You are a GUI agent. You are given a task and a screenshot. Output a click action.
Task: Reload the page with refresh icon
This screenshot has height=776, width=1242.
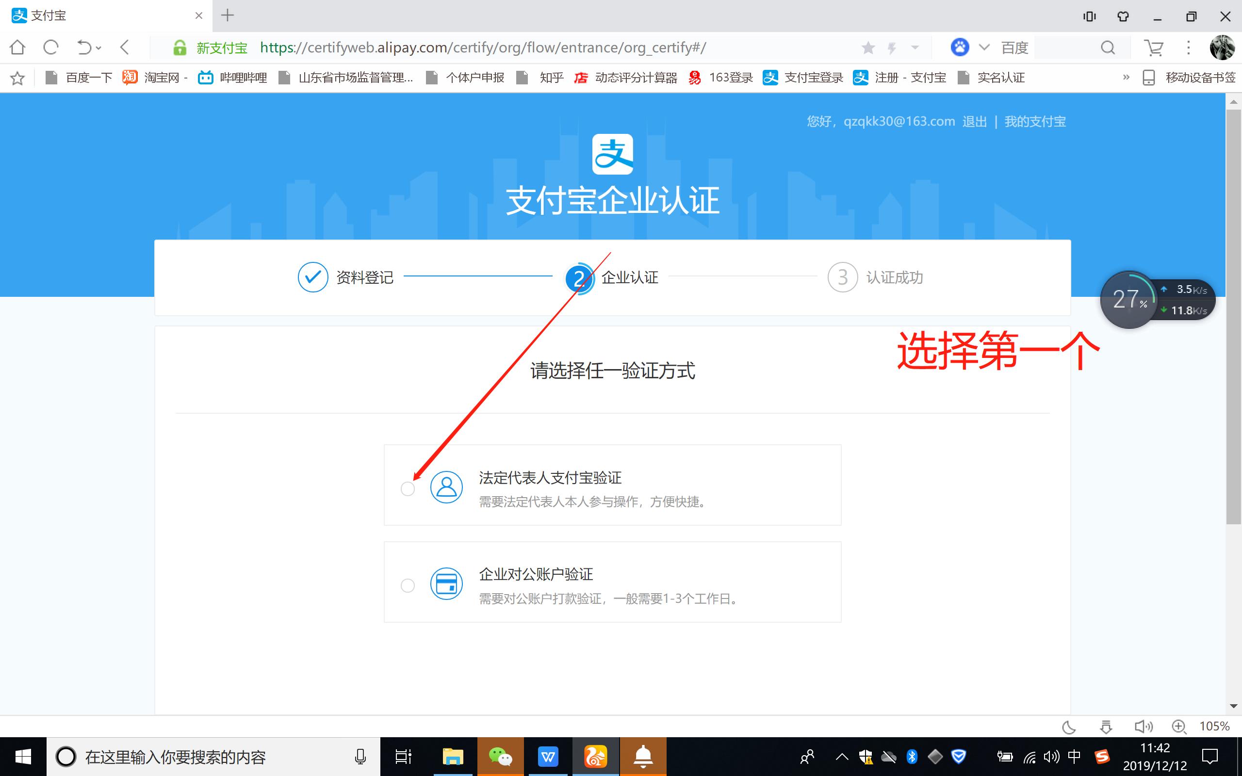[50, 48]
